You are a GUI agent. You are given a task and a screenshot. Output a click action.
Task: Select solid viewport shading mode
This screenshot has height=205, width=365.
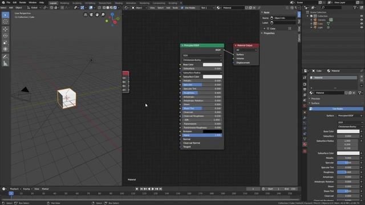click(x=108, y=7)
